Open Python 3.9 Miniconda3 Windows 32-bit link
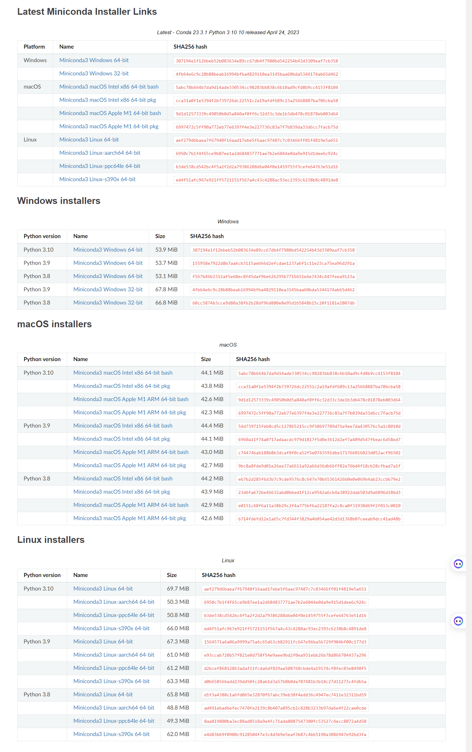 pos(108,289)
